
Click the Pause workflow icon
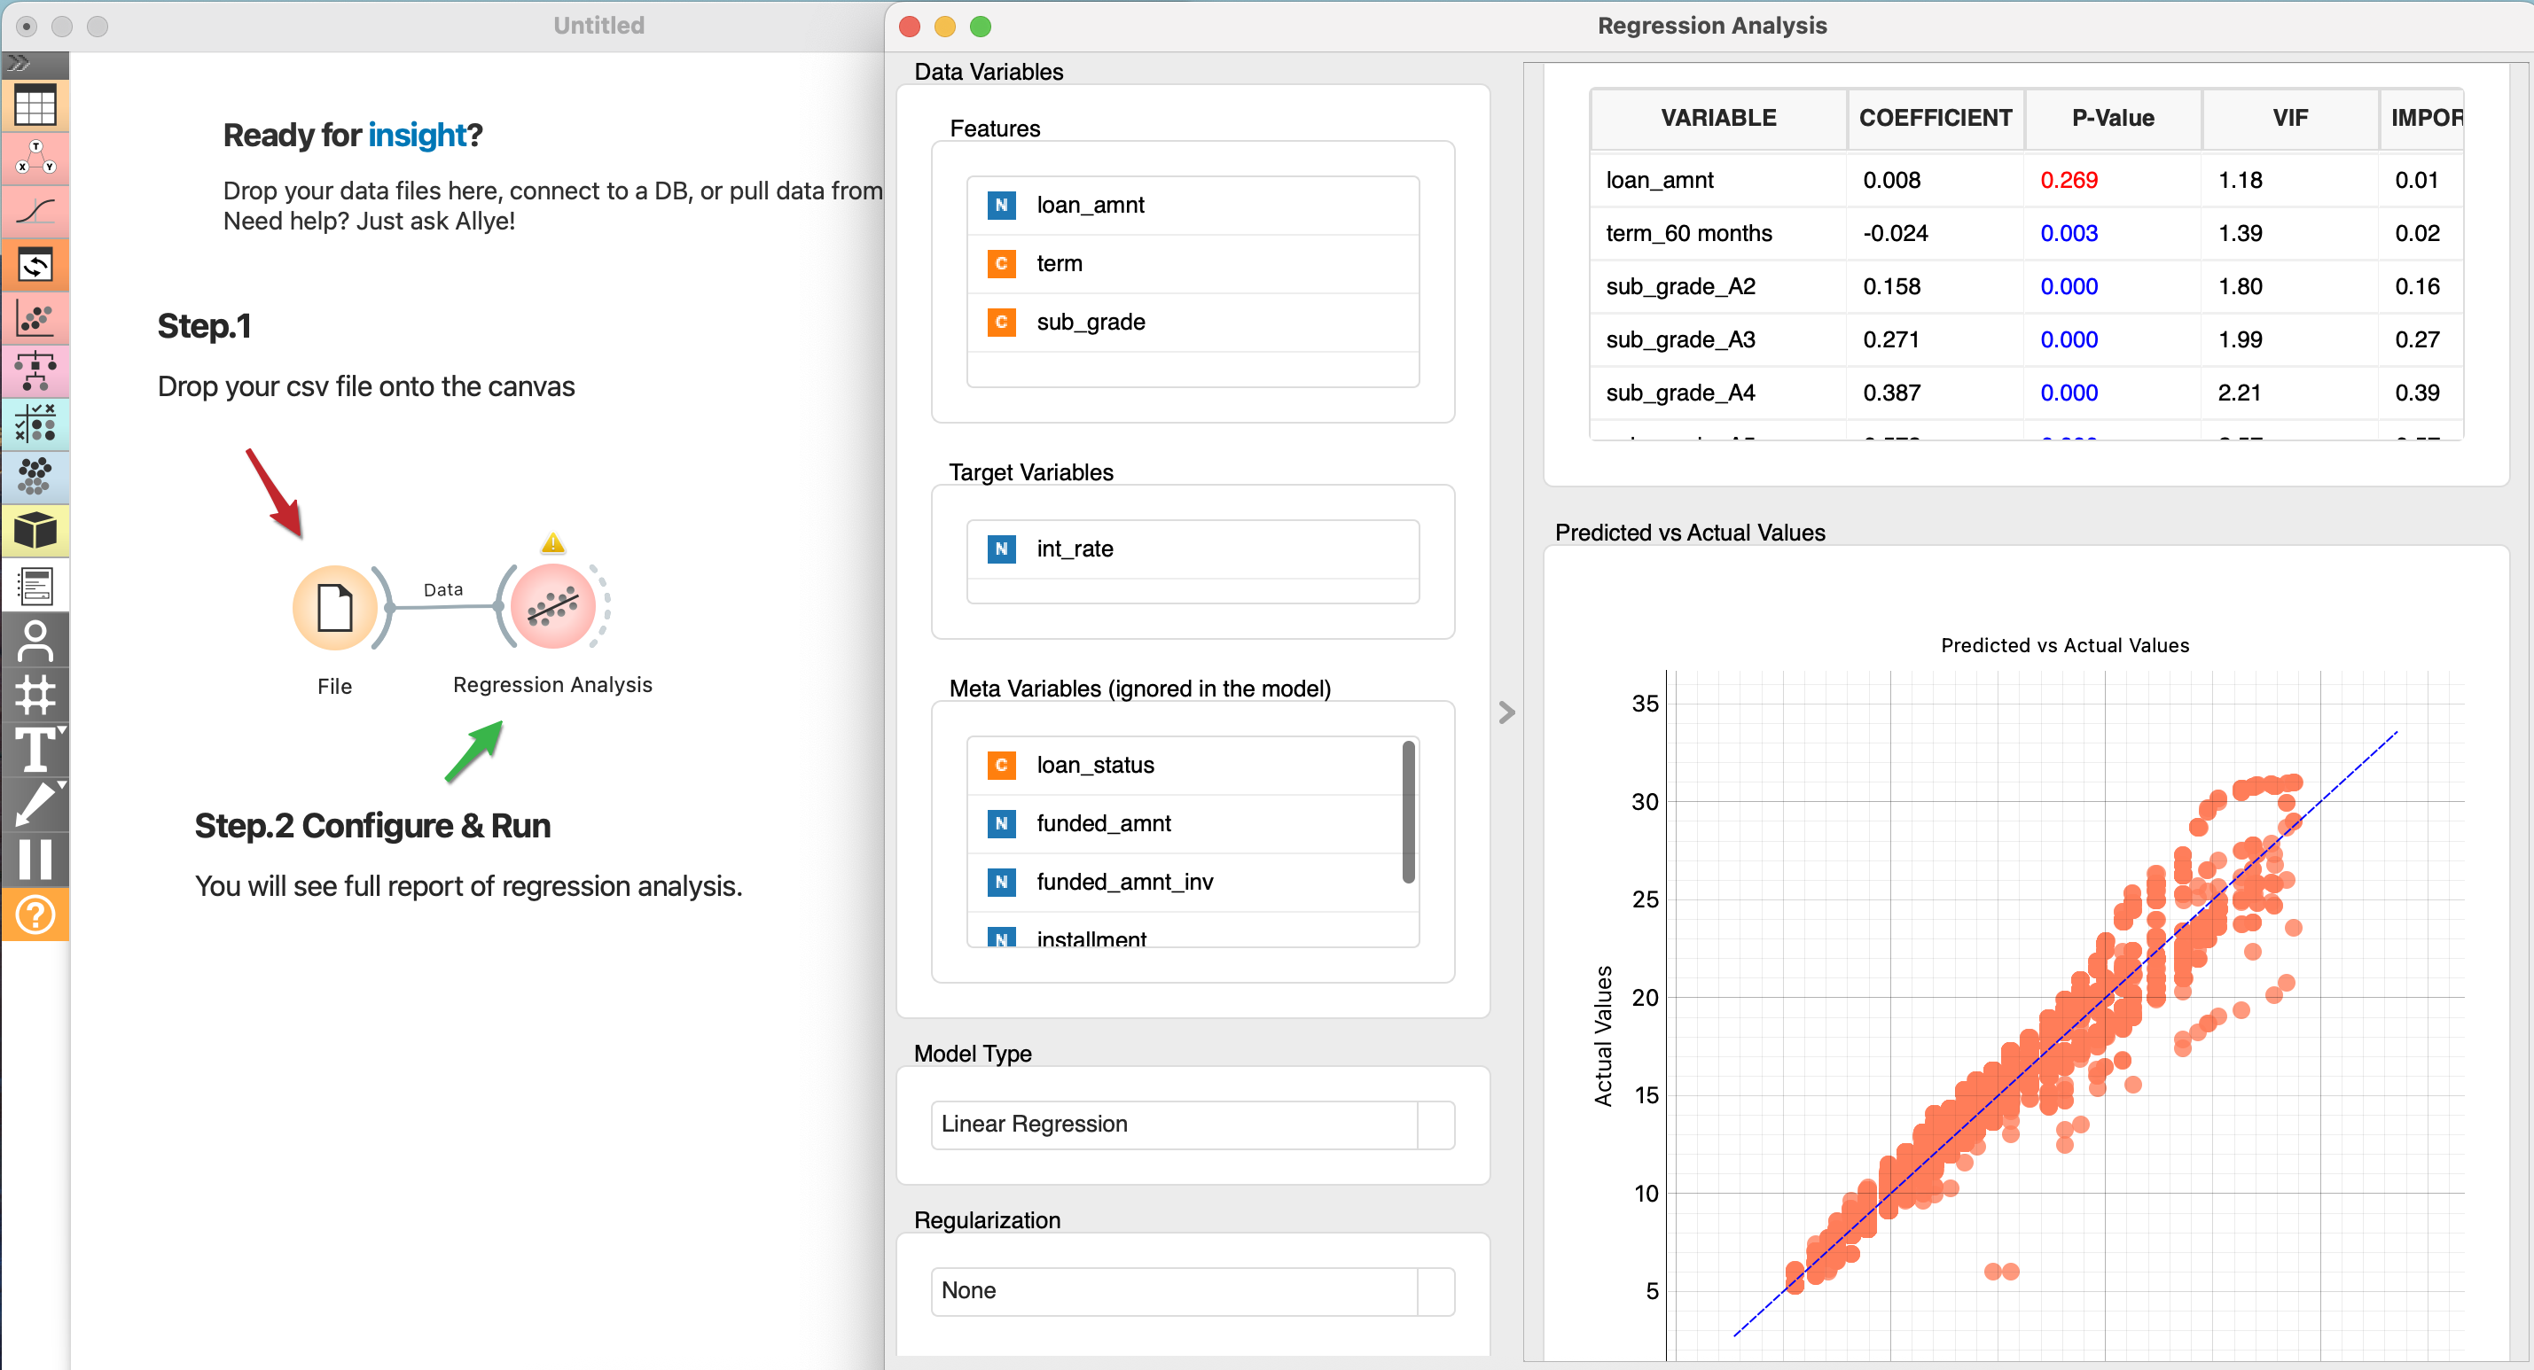35,859
